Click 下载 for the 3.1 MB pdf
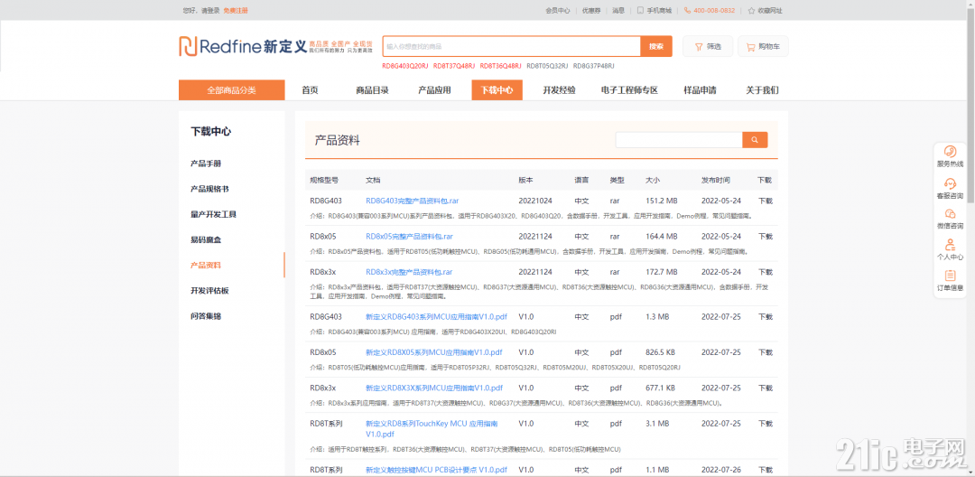Screen dimensions: 975x477 point(765,424)
